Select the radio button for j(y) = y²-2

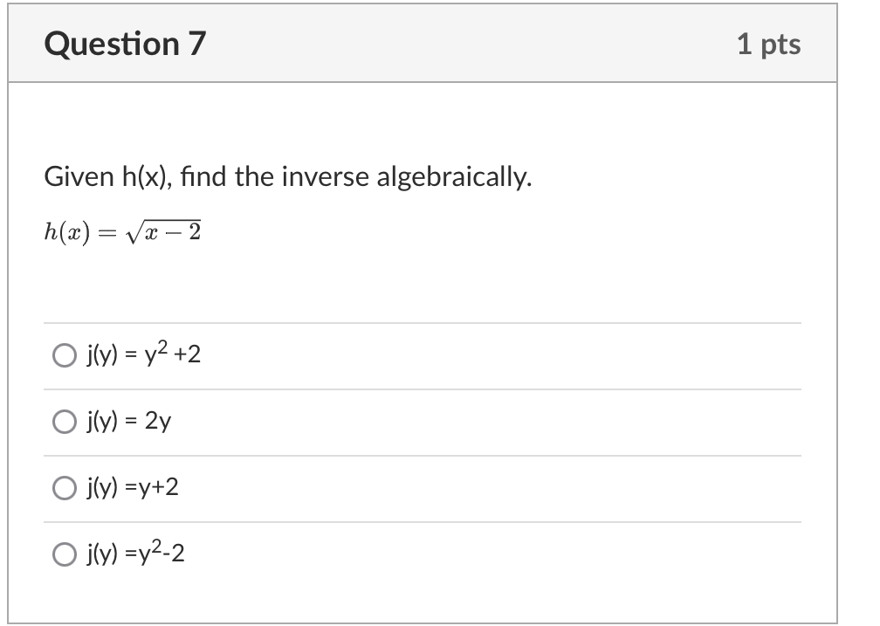click(64, 554)
